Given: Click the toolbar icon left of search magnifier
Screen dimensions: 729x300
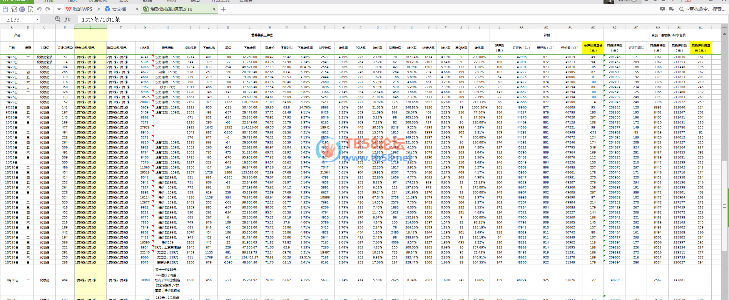Looking at the screenshot, I should pyautogui.click(x=672, y=9).
